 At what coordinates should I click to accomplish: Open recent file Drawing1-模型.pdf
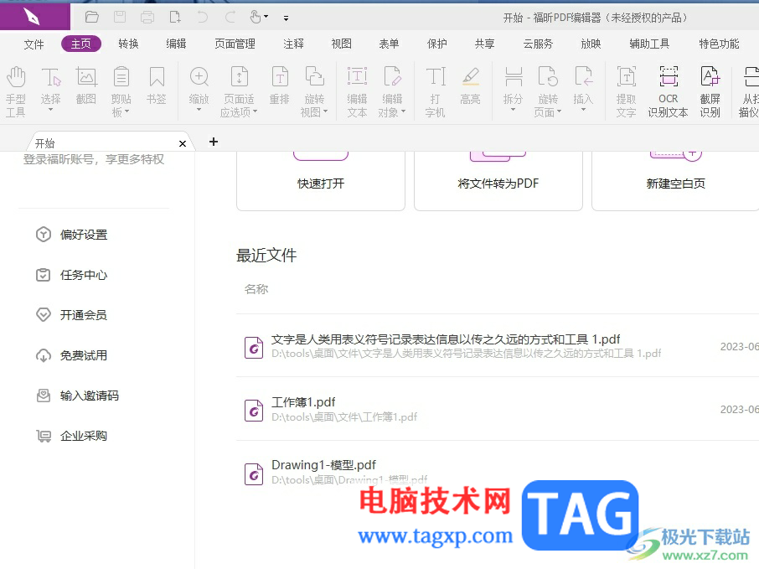click(498, 472)
